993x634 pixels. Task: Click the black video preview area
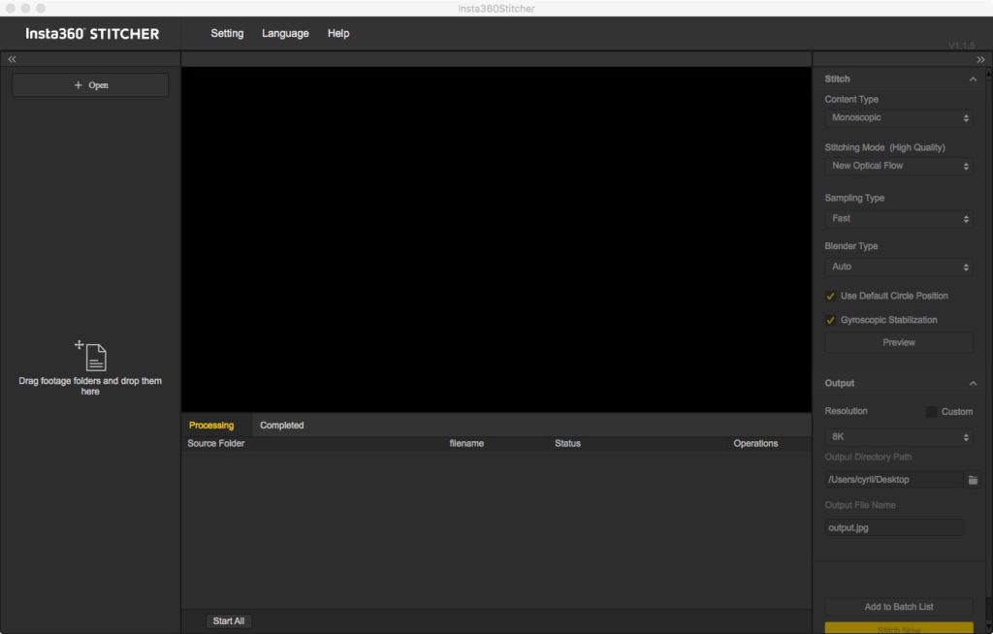496,239
